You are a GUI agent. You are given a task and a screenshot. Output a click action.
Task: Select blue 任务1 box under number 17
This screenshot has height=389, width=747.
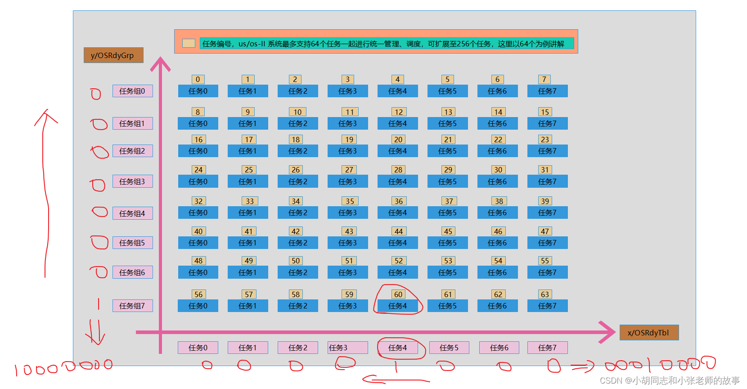point(248,151)
